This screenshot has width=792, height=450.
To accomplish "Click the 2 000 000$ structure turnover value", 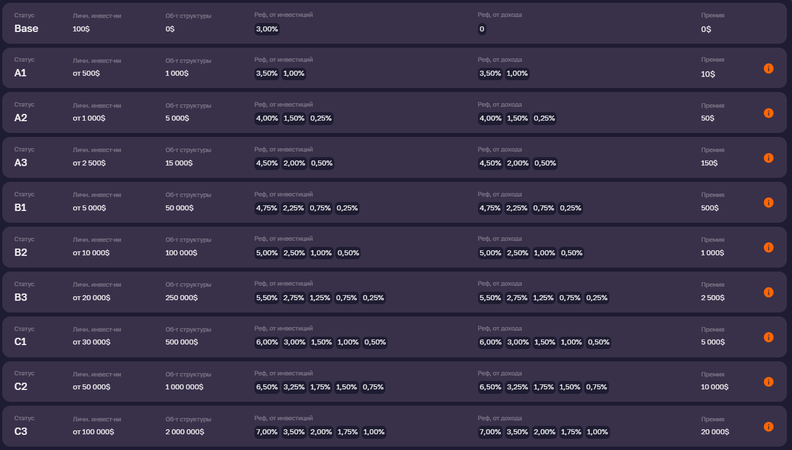I will (185, 432).
